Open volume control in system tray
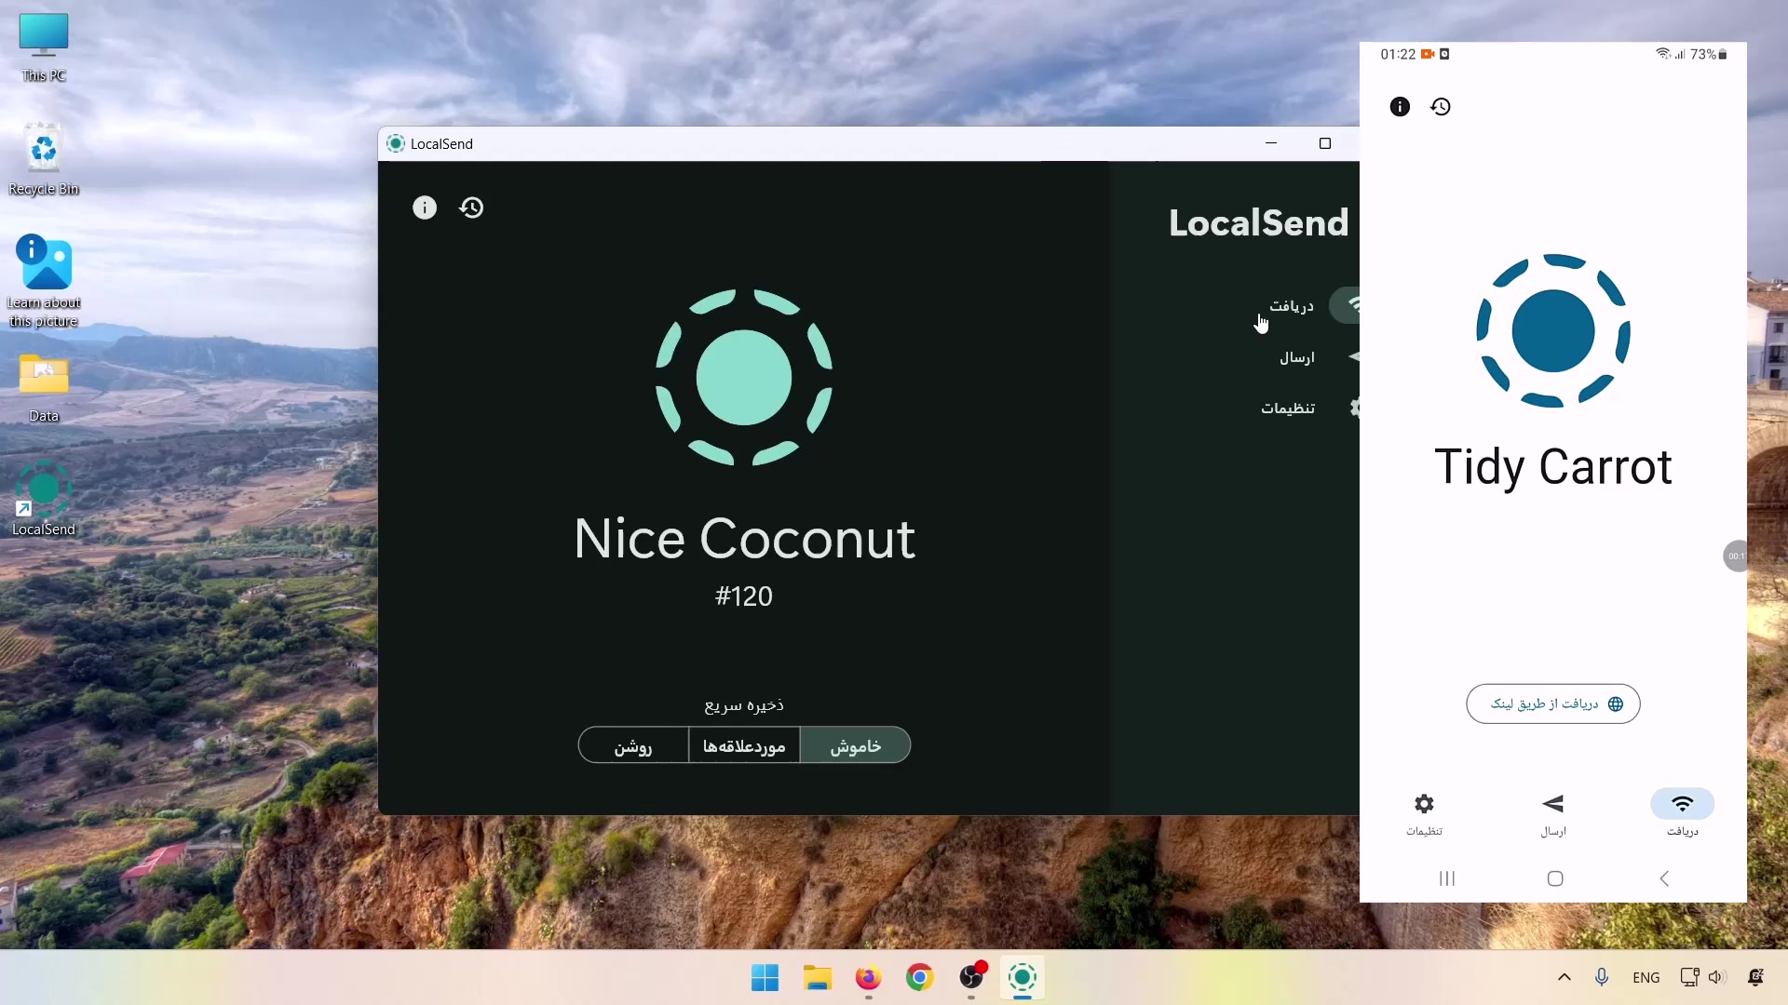The width and height of the screenshot is (1788, 1005). (x=1717, y=977)
